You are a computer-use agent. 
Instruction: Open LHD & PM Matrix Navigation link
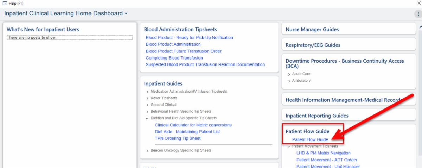(324, 153)
